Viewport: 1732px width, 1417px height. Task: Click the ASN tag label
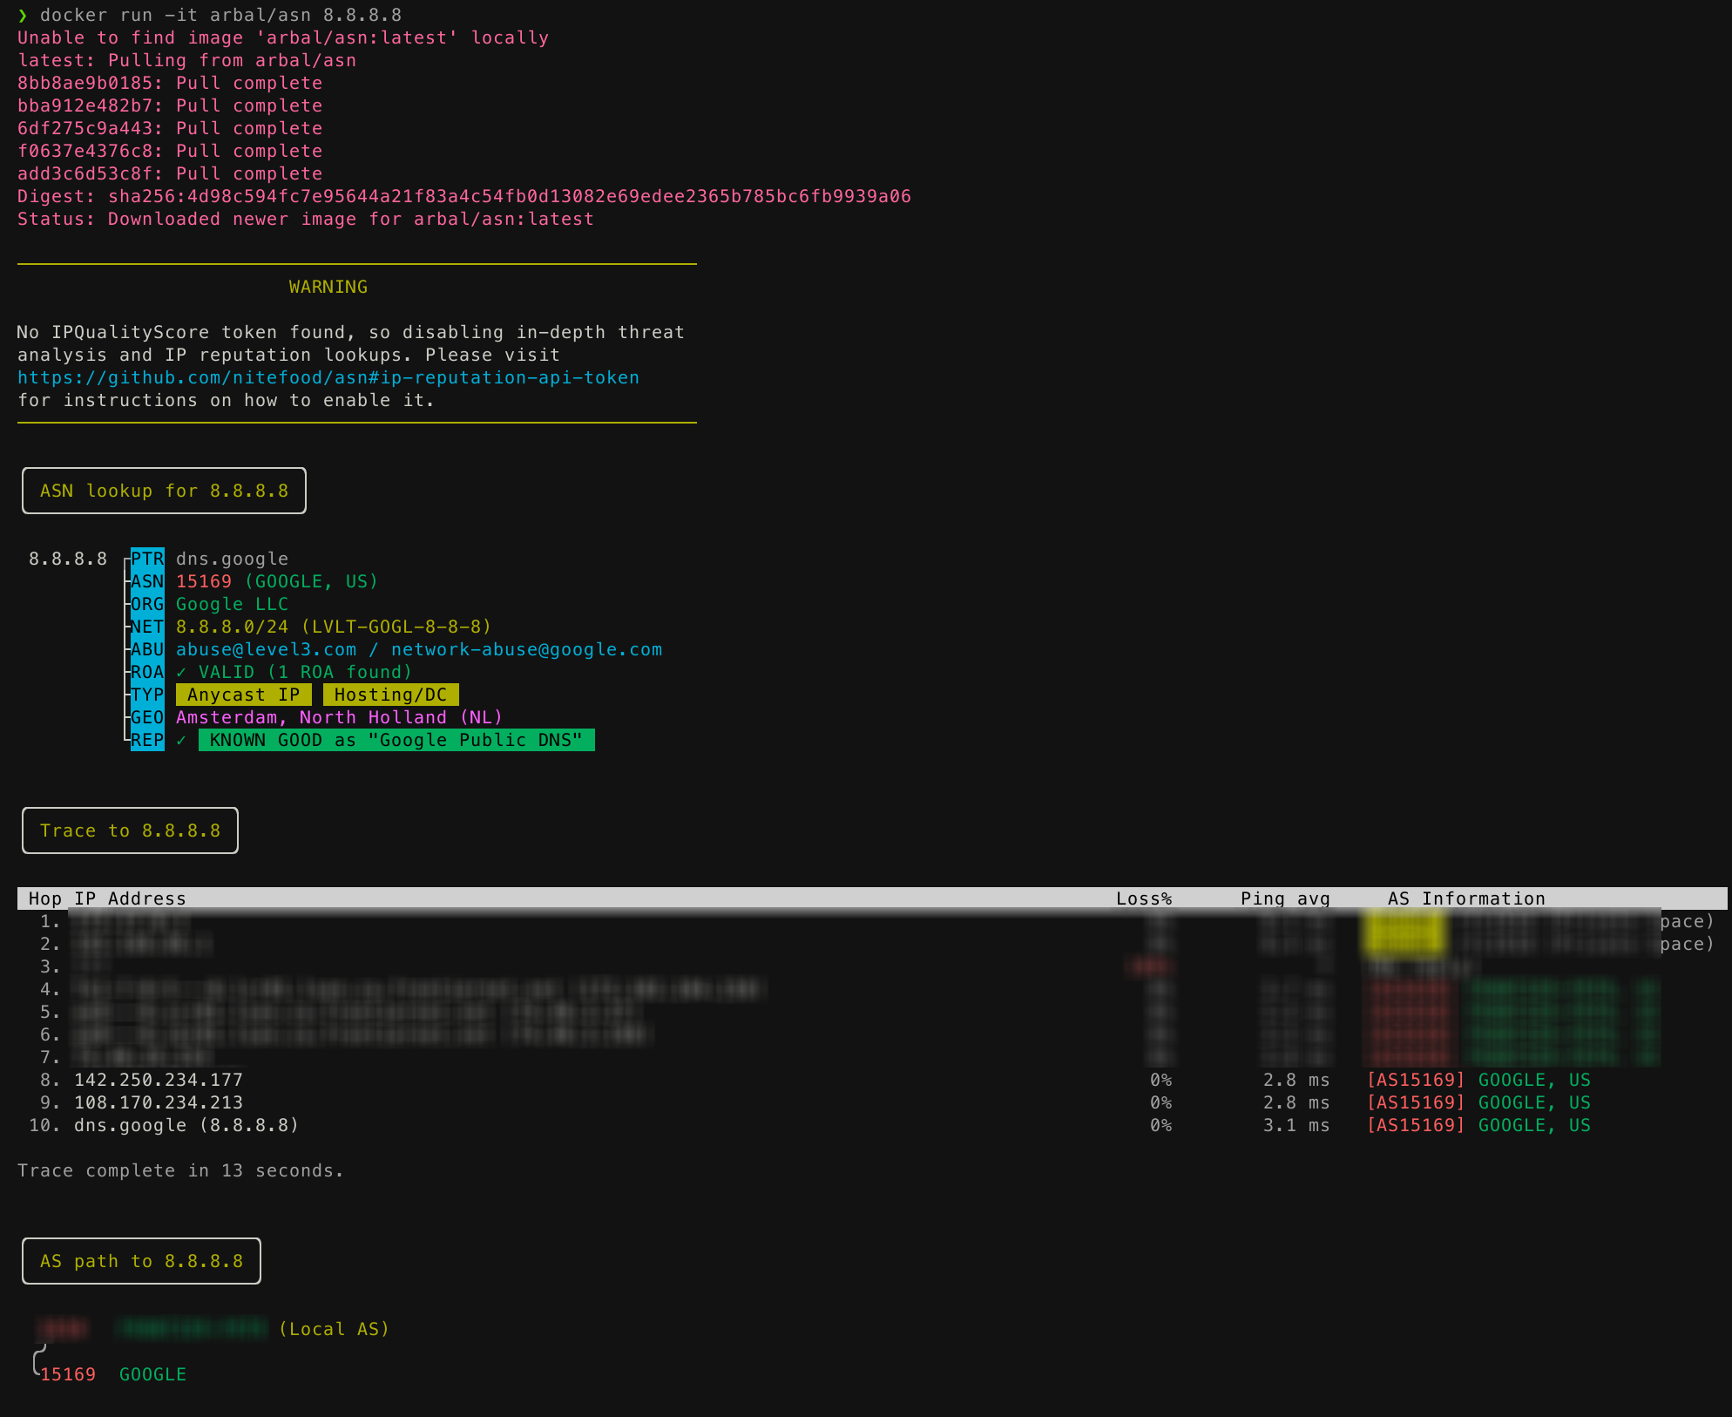point(147,581)
